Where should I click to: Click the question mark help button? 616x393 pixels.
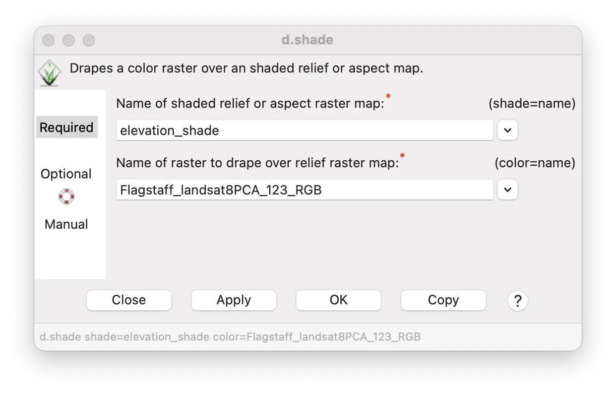[517, 301]
